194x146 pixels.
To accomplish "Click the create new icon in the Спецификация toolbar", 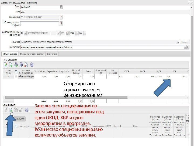I will point(11,110).
